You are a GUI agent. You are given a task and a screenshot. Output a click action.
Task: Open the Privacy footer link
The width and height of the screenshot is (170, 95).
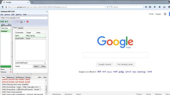click(139, 94)
